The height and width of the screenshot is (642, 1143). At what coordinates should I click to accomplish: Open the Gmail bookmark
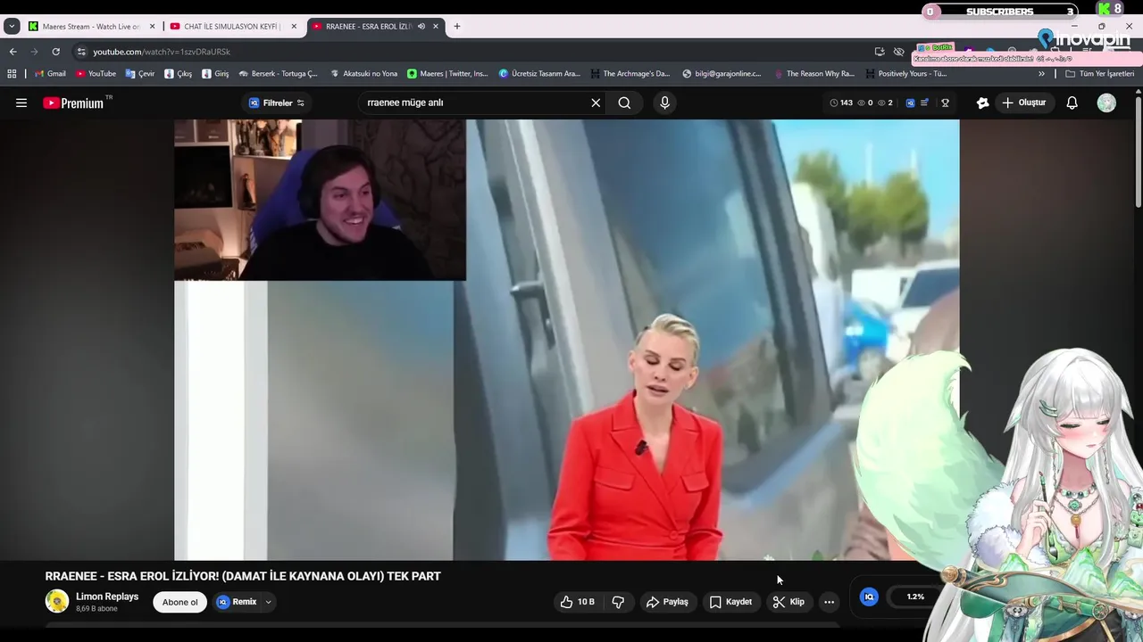click(50, 74)
